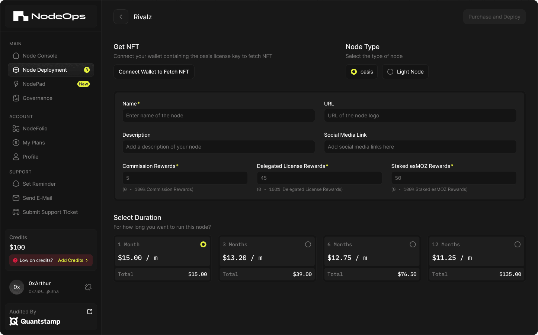
Task: Click the Social Media Link field
Action: [x=420, y=147]
